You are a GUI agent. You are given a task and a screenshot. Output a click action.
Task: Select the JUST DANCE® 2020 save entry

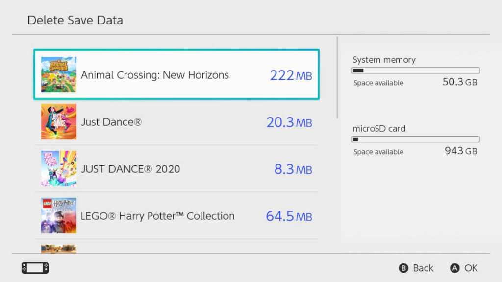(176, 168)
